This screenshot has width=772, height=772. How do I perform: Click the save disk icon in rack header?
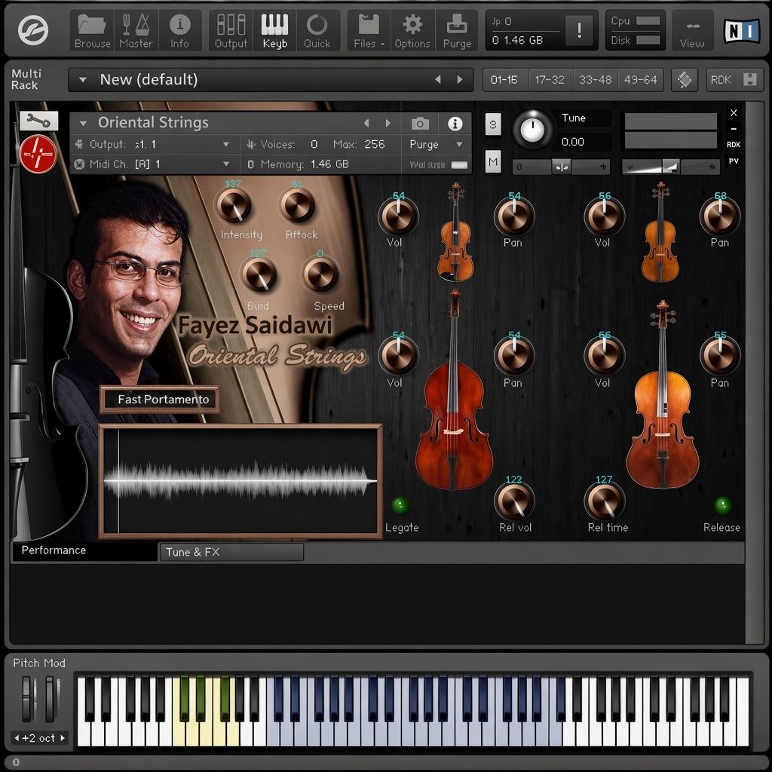tap(749, 80)
